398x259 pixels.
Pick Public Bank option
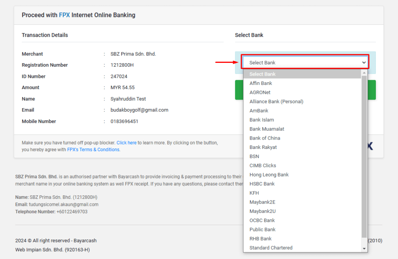coord(302,230)
